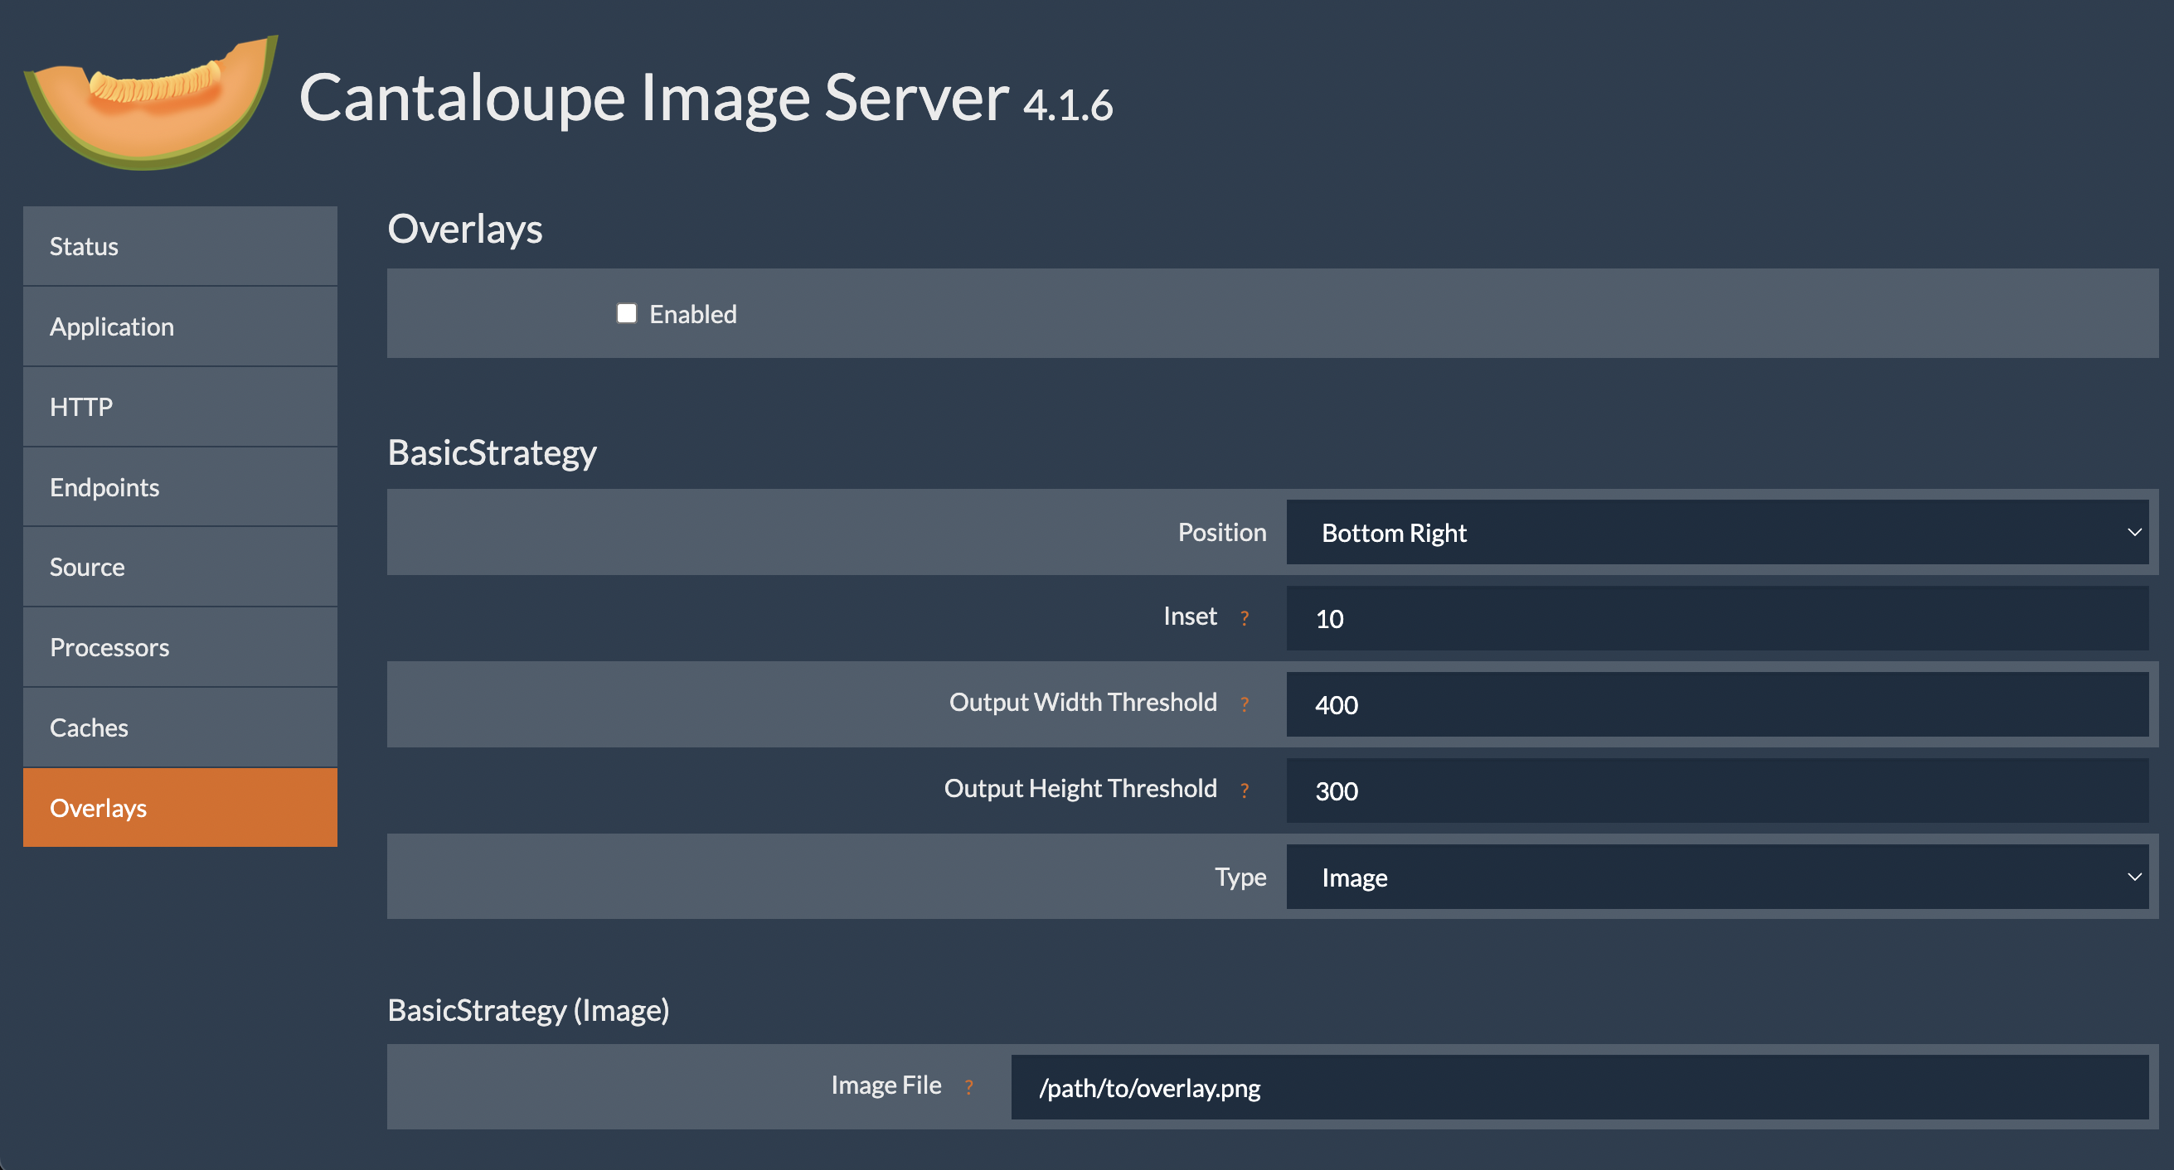Open the Source settings section
This screenshot has width=2174, height=1170.
(180, 567)
